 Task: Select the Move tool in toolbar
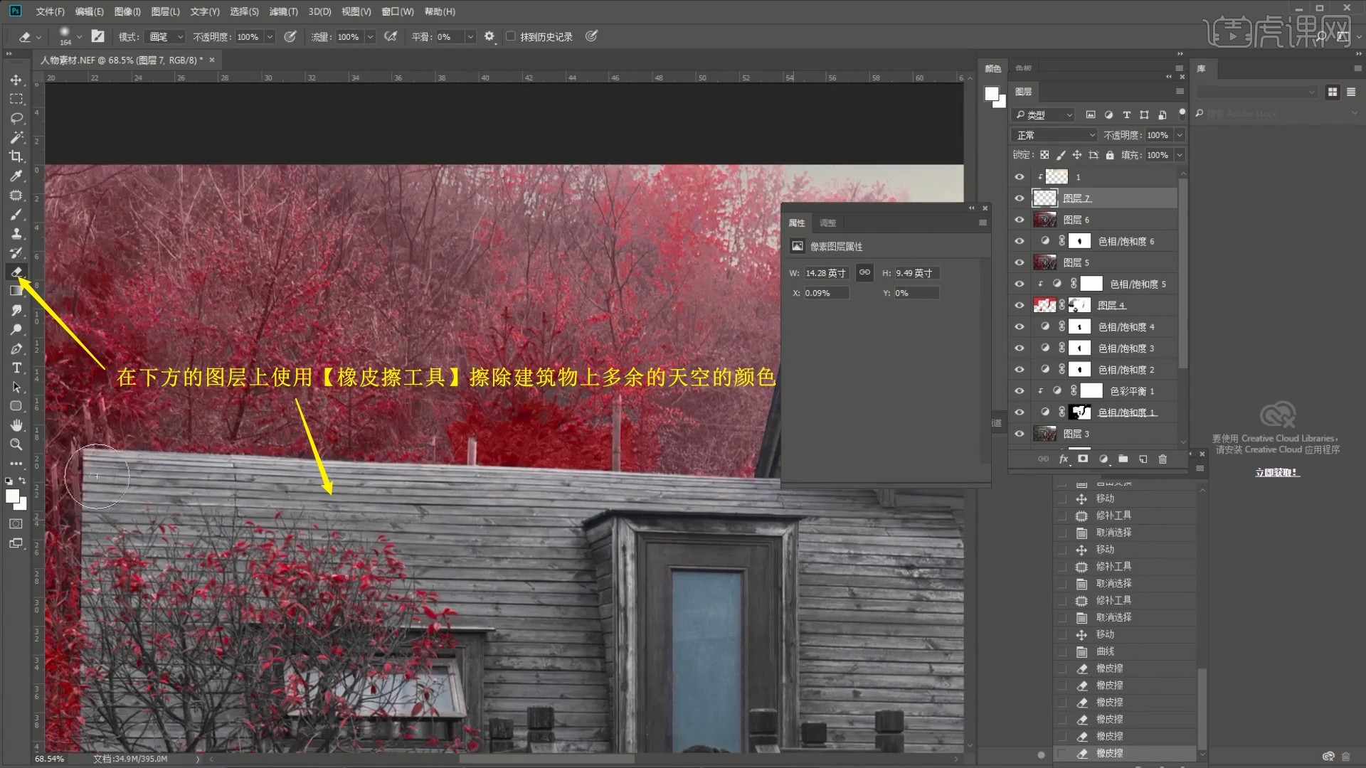coord(16,80)
